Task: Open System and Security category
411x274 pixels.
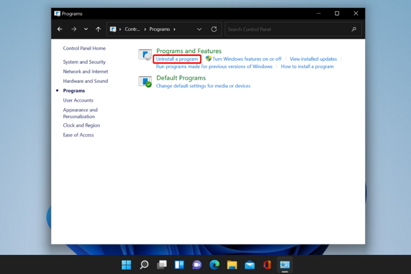Action: pyautogui.click(x=84, y=62)
